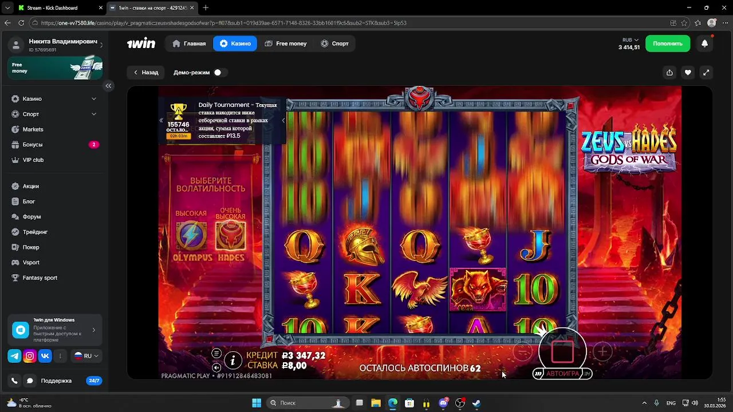Expand the Спорт sidebar section
Viewport: 733px width, 412px height.
pyautogui.click(x=54, y=114)
